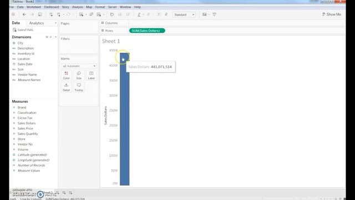Toggle Fix Axes pin icon

click(x=166, y=14)
